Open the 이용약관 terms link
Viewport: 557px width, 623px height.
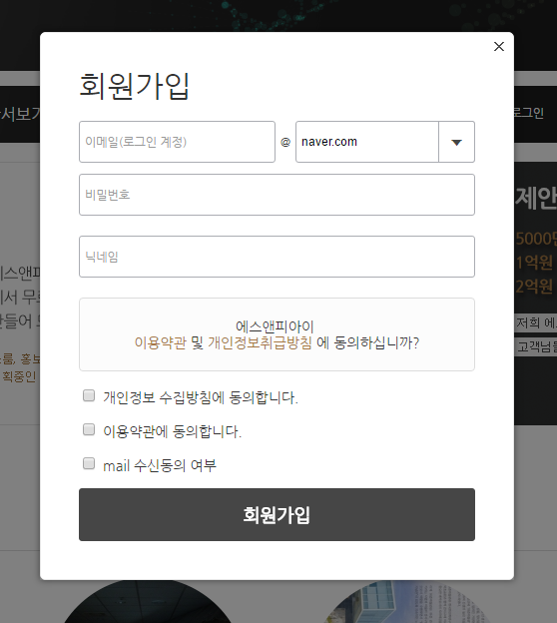[160, 342]
